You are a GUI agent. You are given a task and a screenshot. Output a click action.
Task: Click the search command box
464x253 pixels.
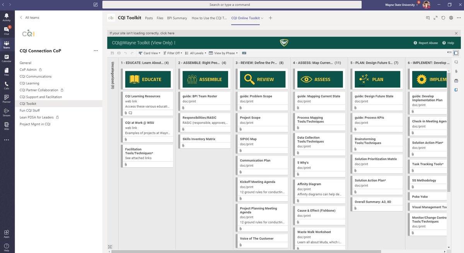click(232, 5)
